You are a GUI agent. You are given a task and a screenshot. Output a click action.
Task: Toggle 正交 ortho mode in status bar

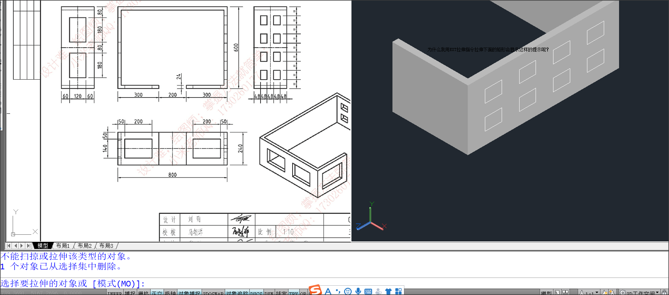pyautogui.click(x=157, y=293)
